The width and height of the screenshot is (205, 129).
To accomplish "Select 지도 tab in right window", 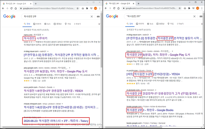I will (171, 24).
